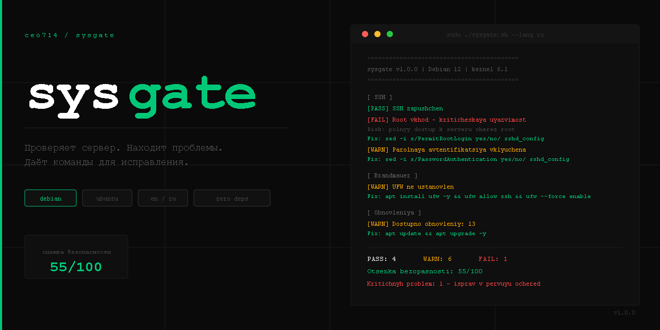Viewport: 660px width, 330px height.
Task: Switch language with the en / ru badge
Action: 163,197
